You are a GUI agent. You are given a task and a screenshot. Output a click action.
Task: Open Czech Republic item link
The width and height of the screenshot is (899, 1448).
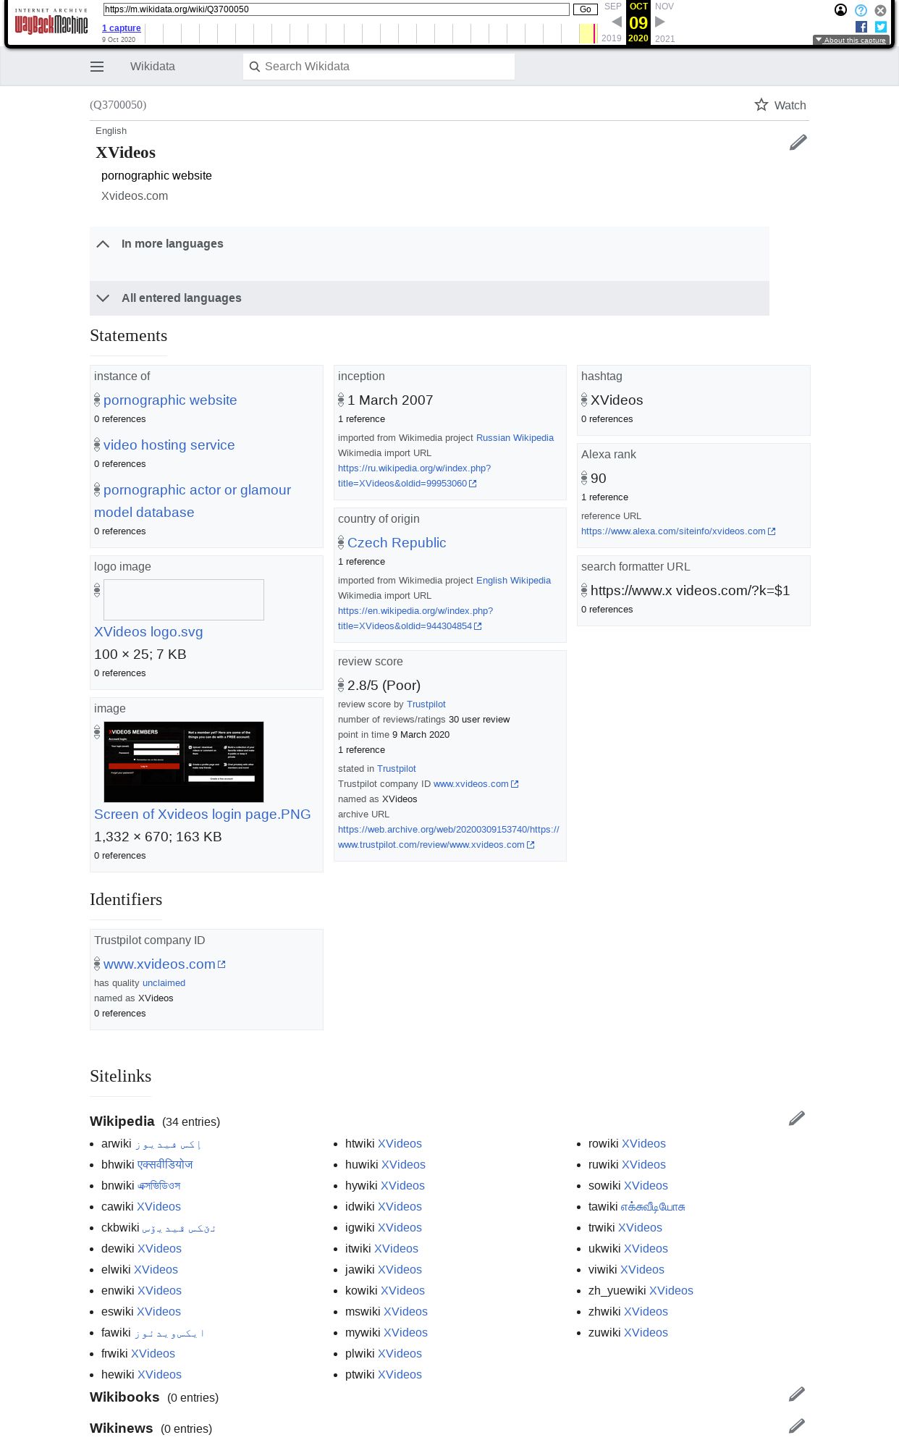coord(397,542)
